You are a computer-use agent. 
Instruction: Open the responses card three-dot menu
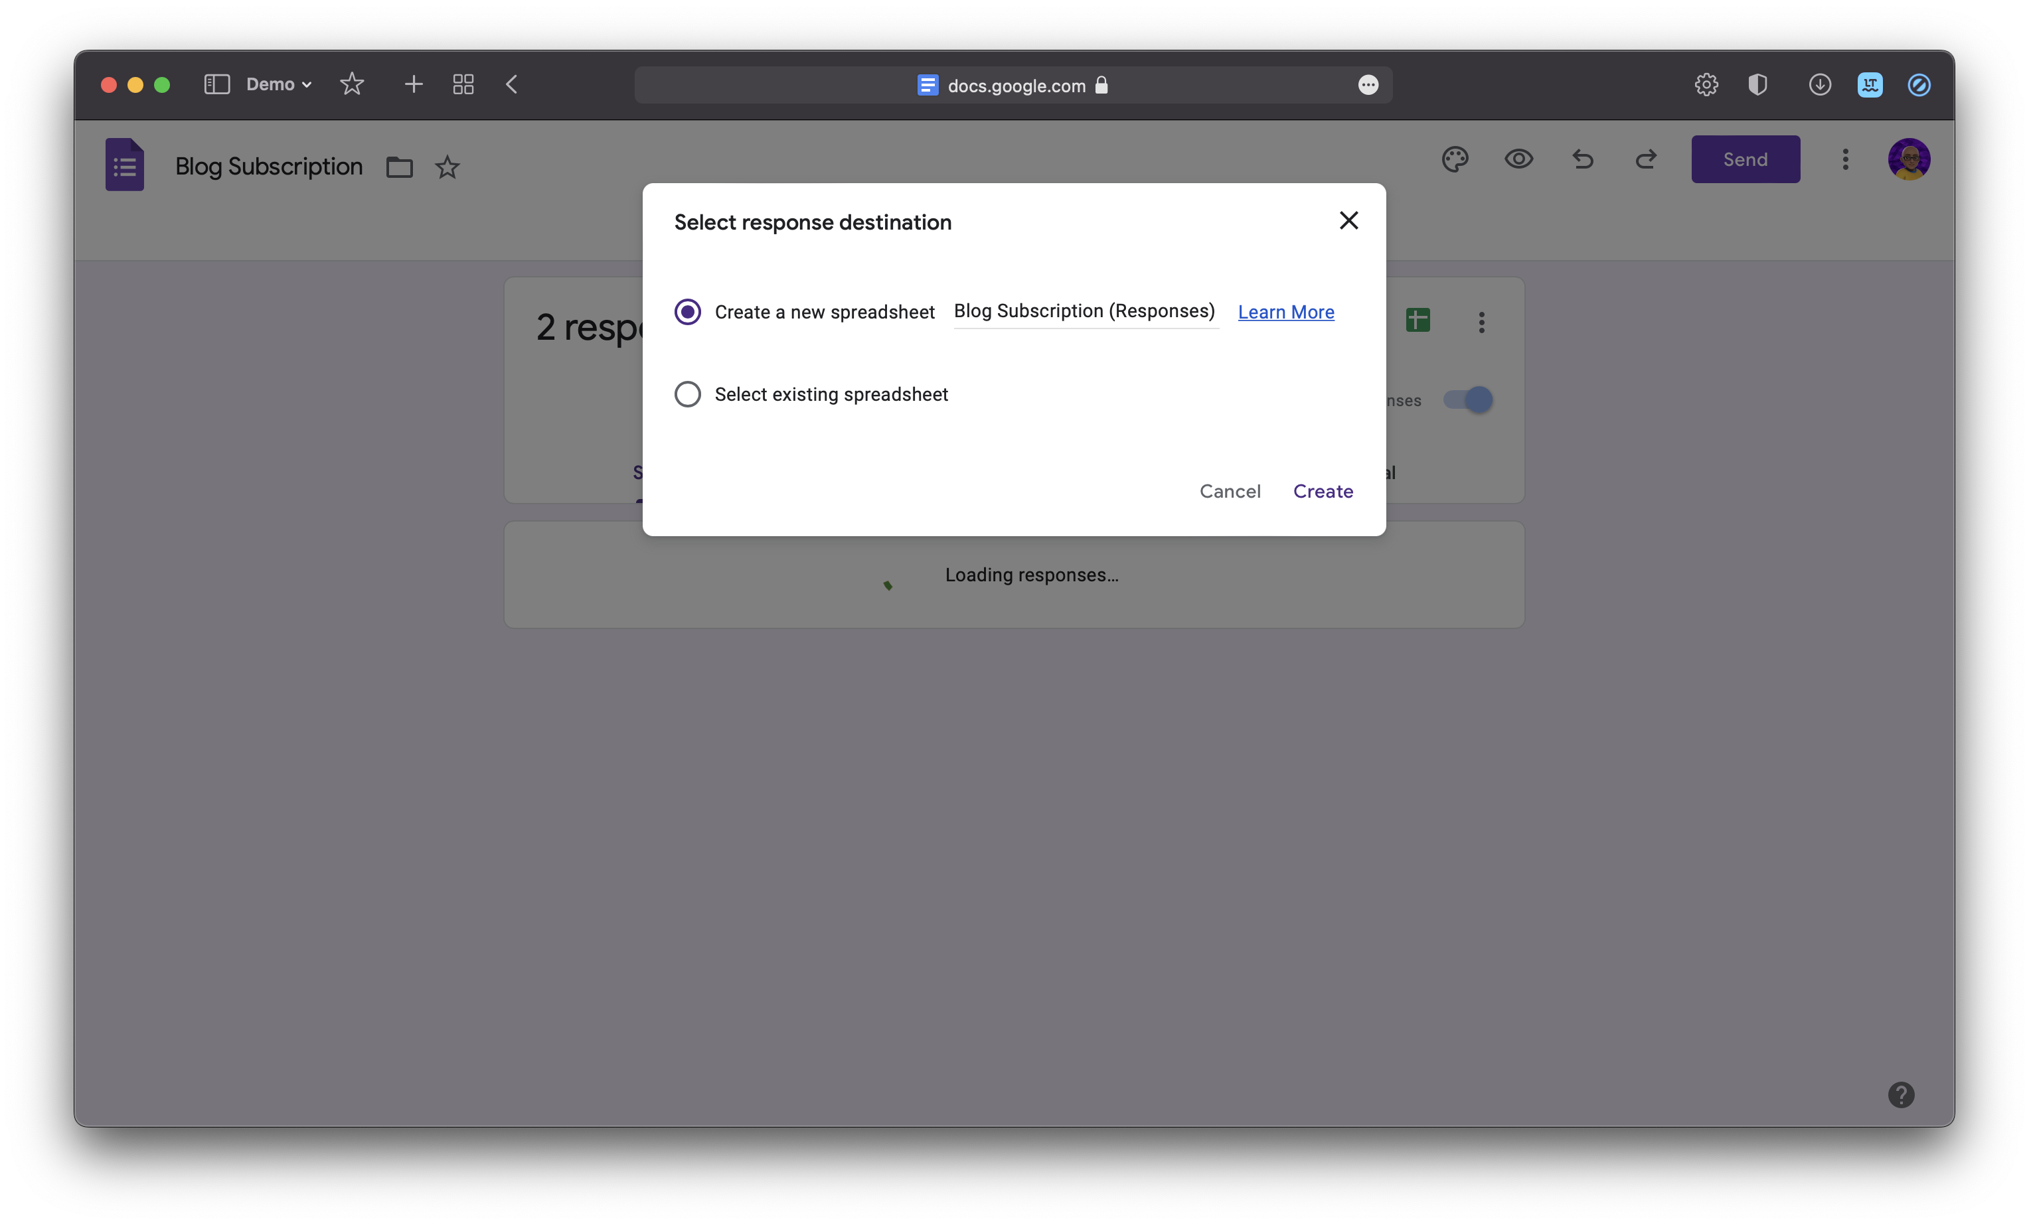tap(1481, 322)
